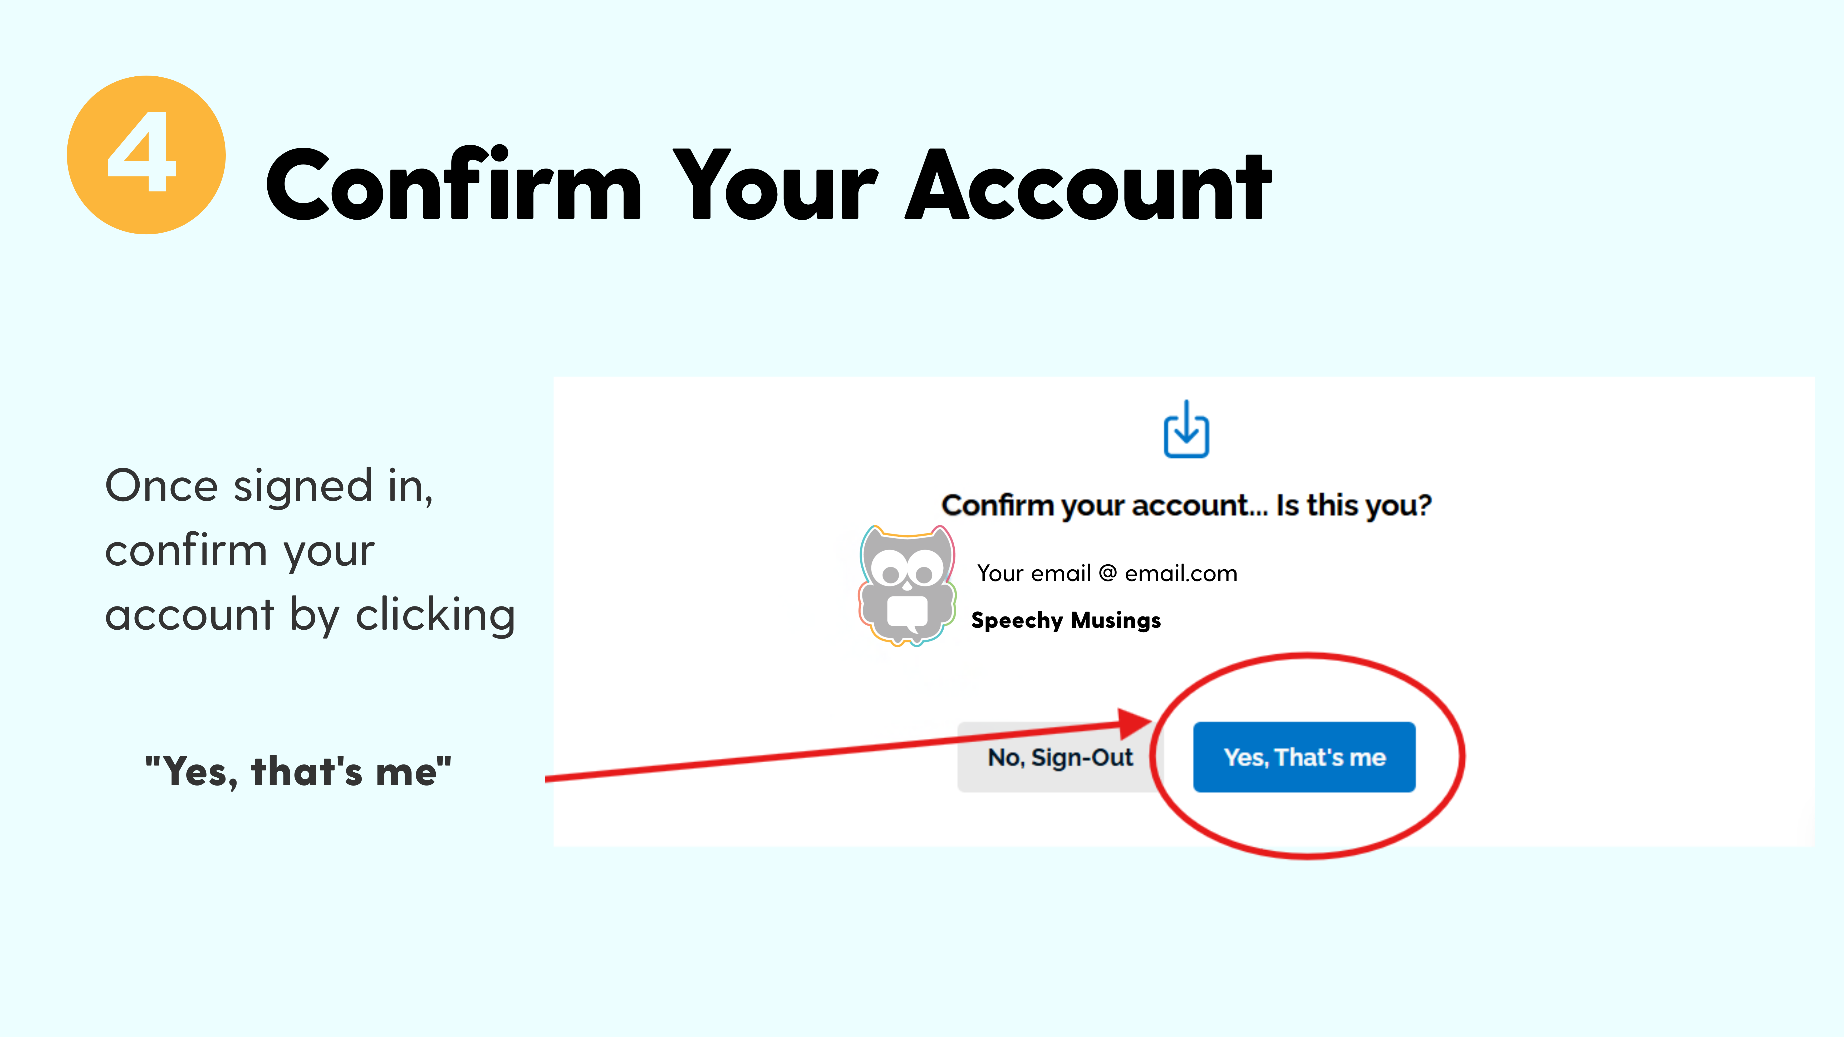Select the gray owl avatar image
Image resolution: width=1844 pixels, height=1037 pixels.
(907, 585)
